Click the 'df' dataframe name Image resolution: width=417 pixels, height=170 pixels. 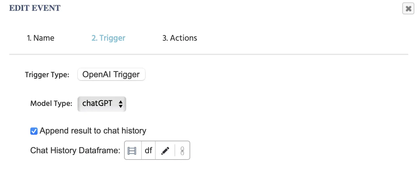[148, 151]
